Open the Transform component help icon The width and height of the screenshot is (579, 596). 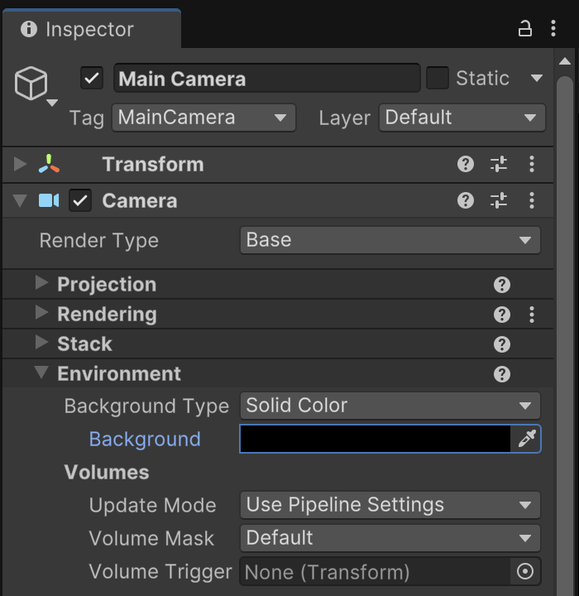pos(466,164)
